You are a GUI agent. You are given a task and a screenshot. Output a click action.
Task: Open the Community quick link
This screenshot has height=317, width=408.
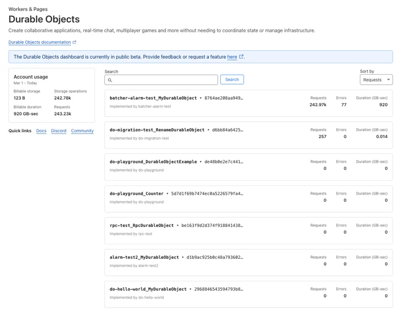[82, 131]
